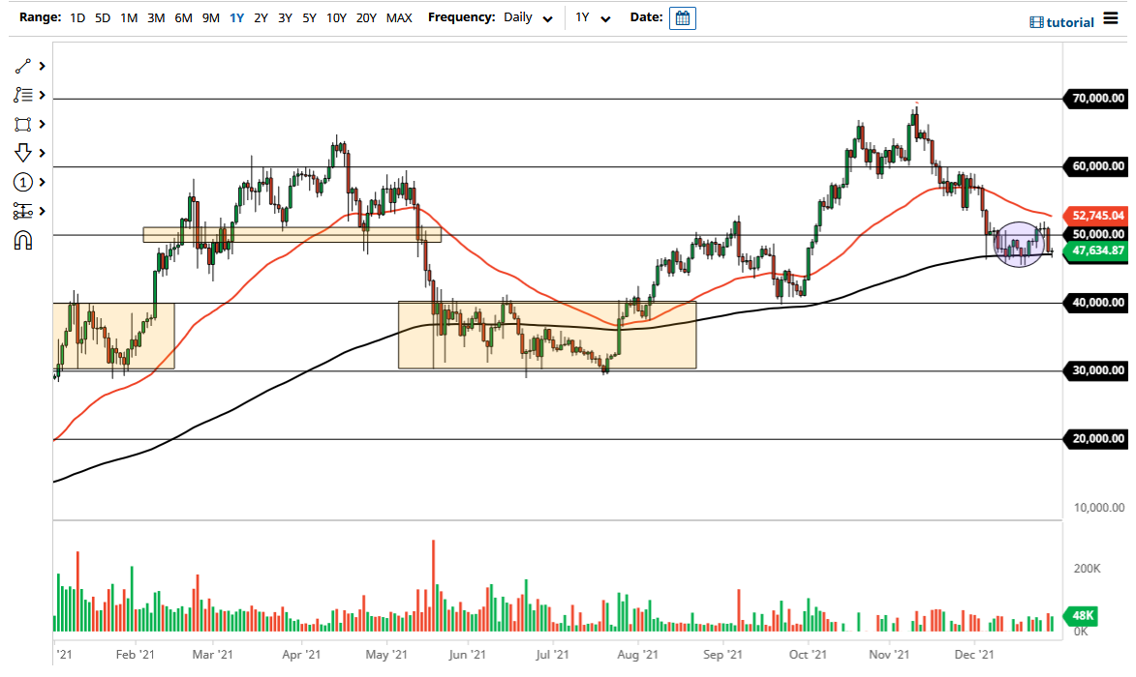
Task: Select the rectangle shape tool
Action: (x=23, y=125)
